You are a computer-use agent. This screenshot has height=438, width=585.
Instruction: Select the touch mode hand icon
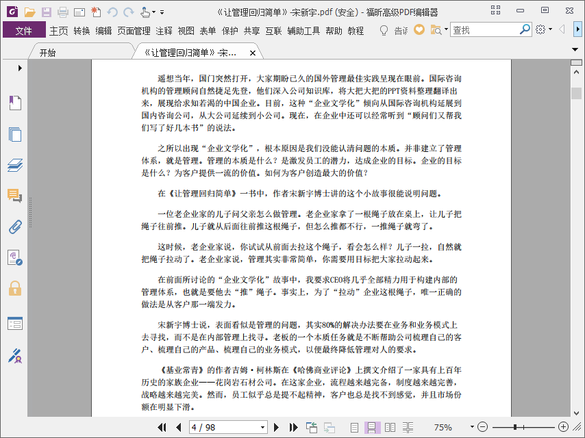[145, 12]
